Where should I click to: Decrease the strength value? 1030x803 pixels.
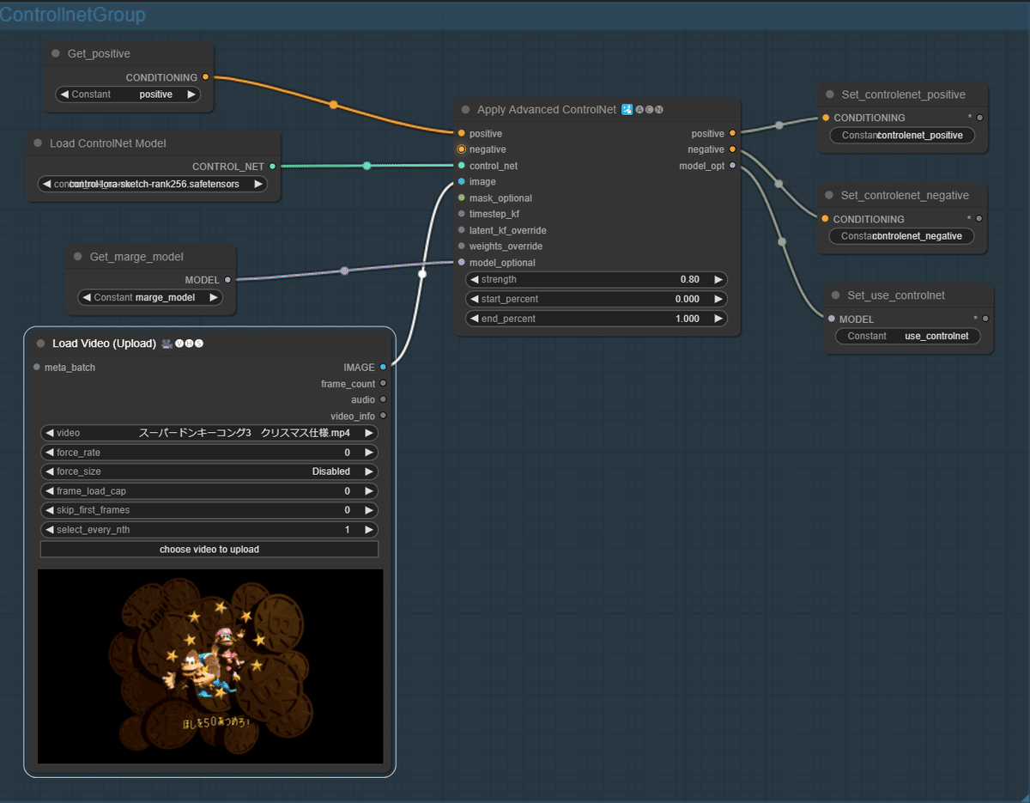(x=474, y=279)
